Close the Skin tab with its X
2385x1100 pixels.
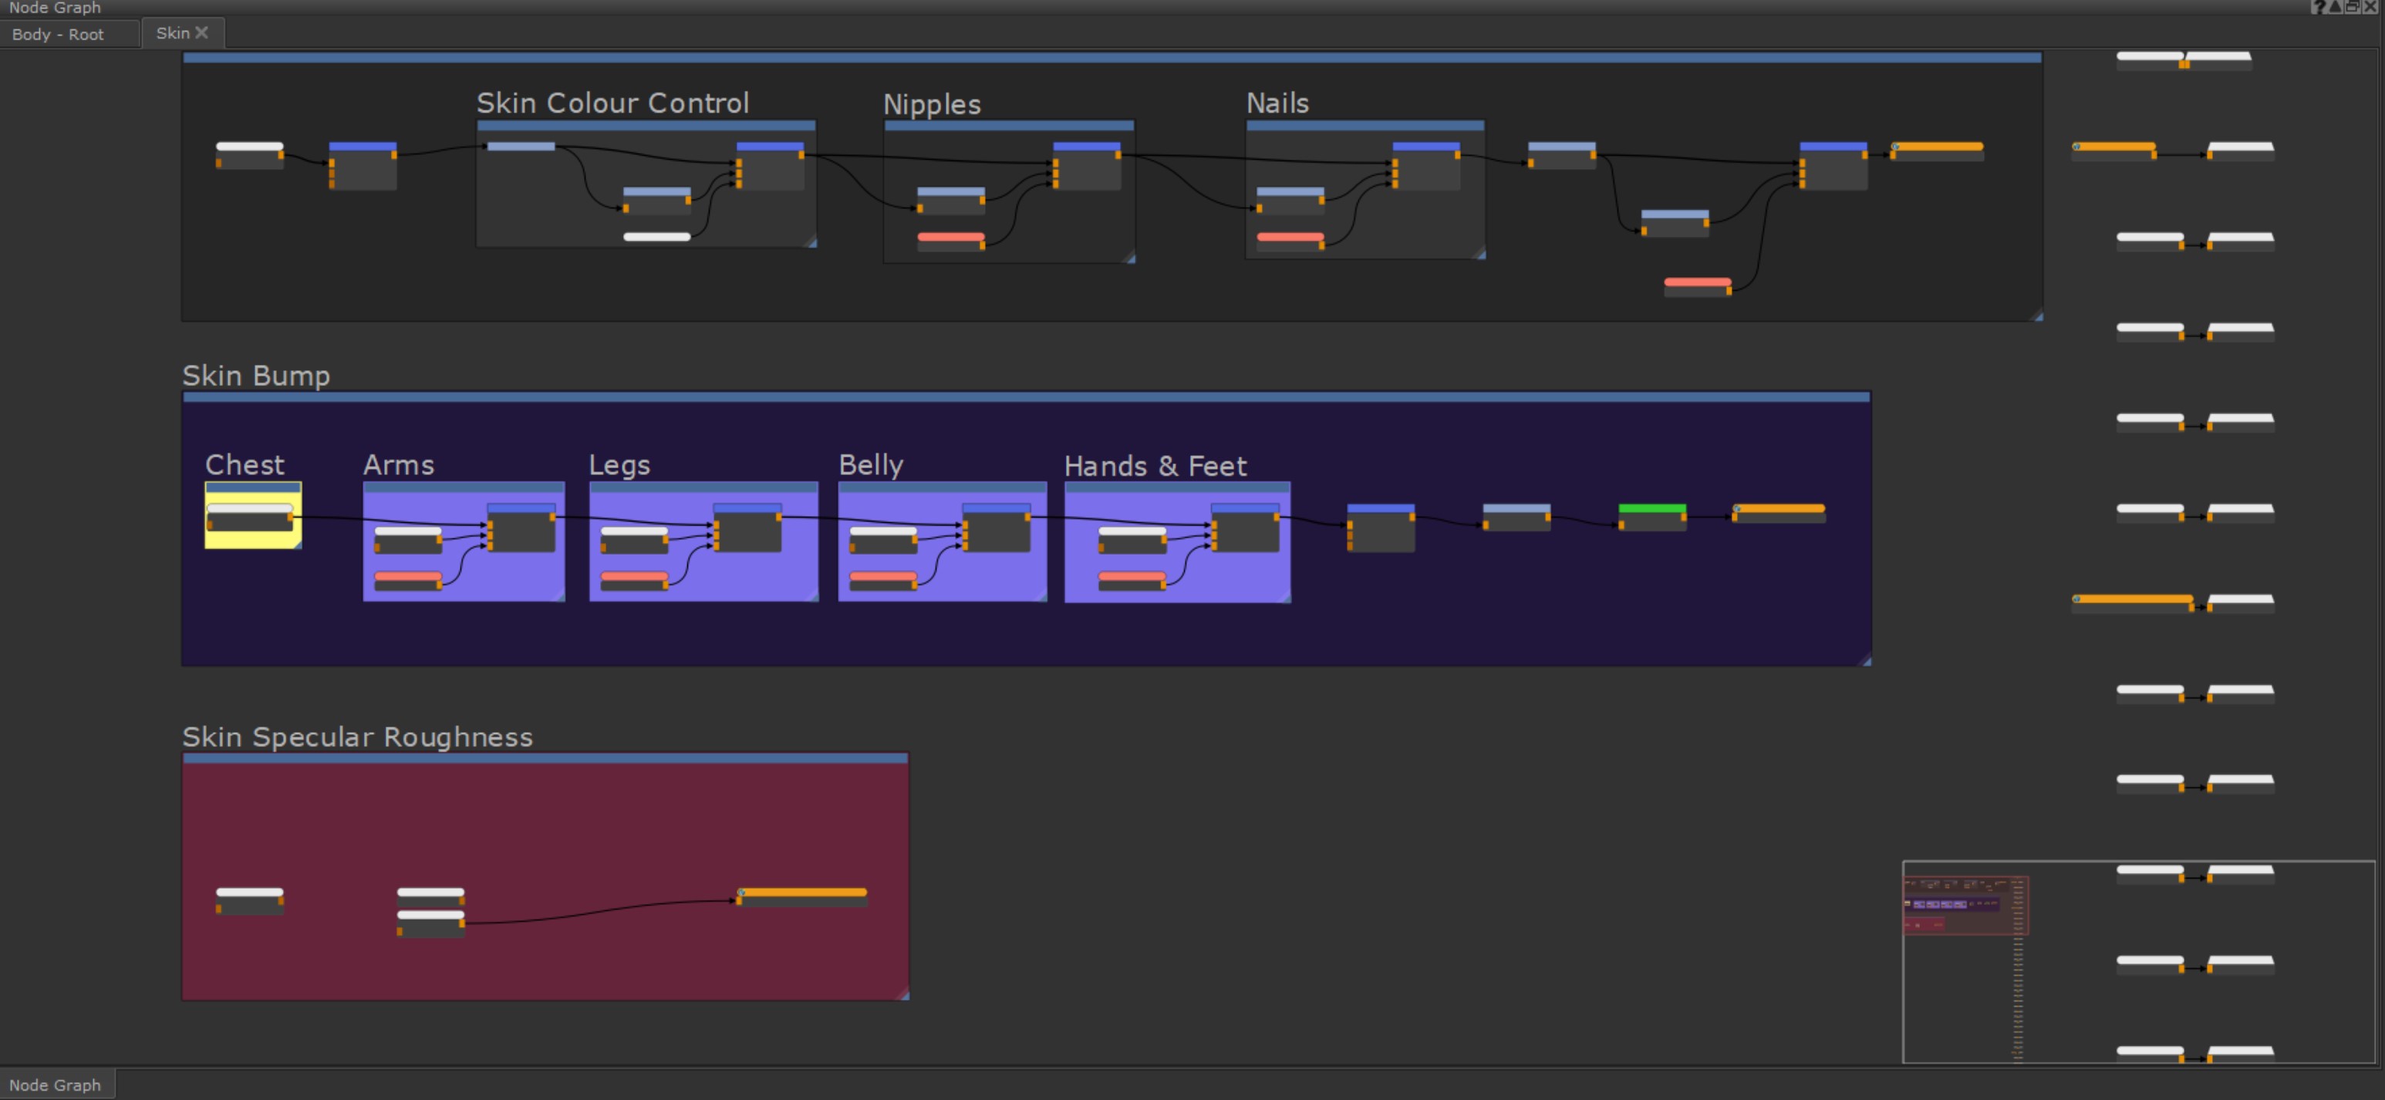[x=202, y=32]
